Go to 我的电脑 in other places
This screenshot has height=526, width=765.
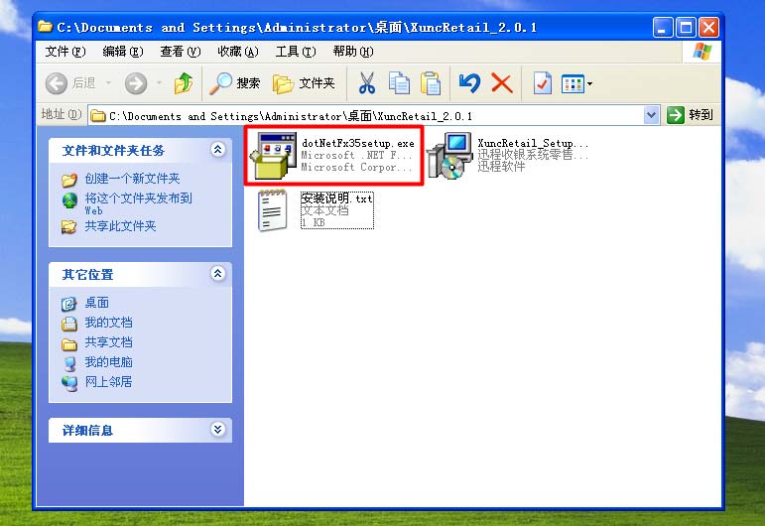108,362
